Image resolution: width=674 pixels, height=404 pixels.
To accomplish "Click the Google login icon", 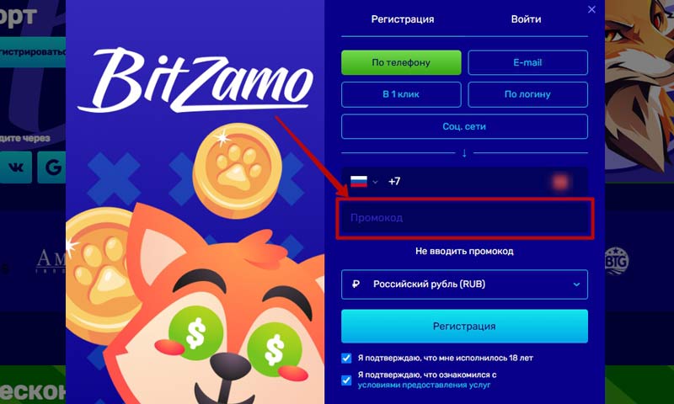I will pos(52,167).
